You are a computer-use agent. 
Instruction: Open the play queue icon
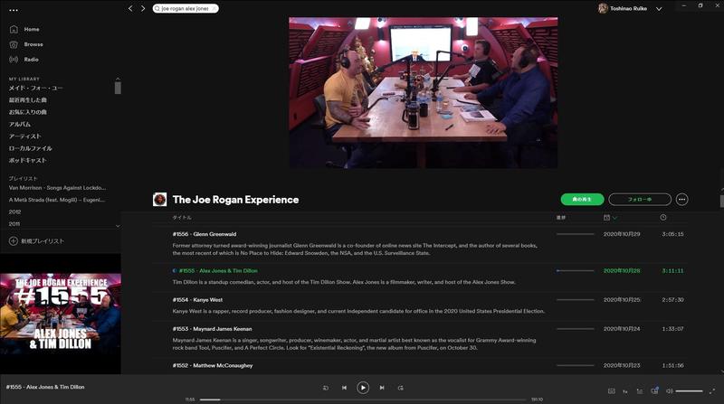tap(640, 391)
